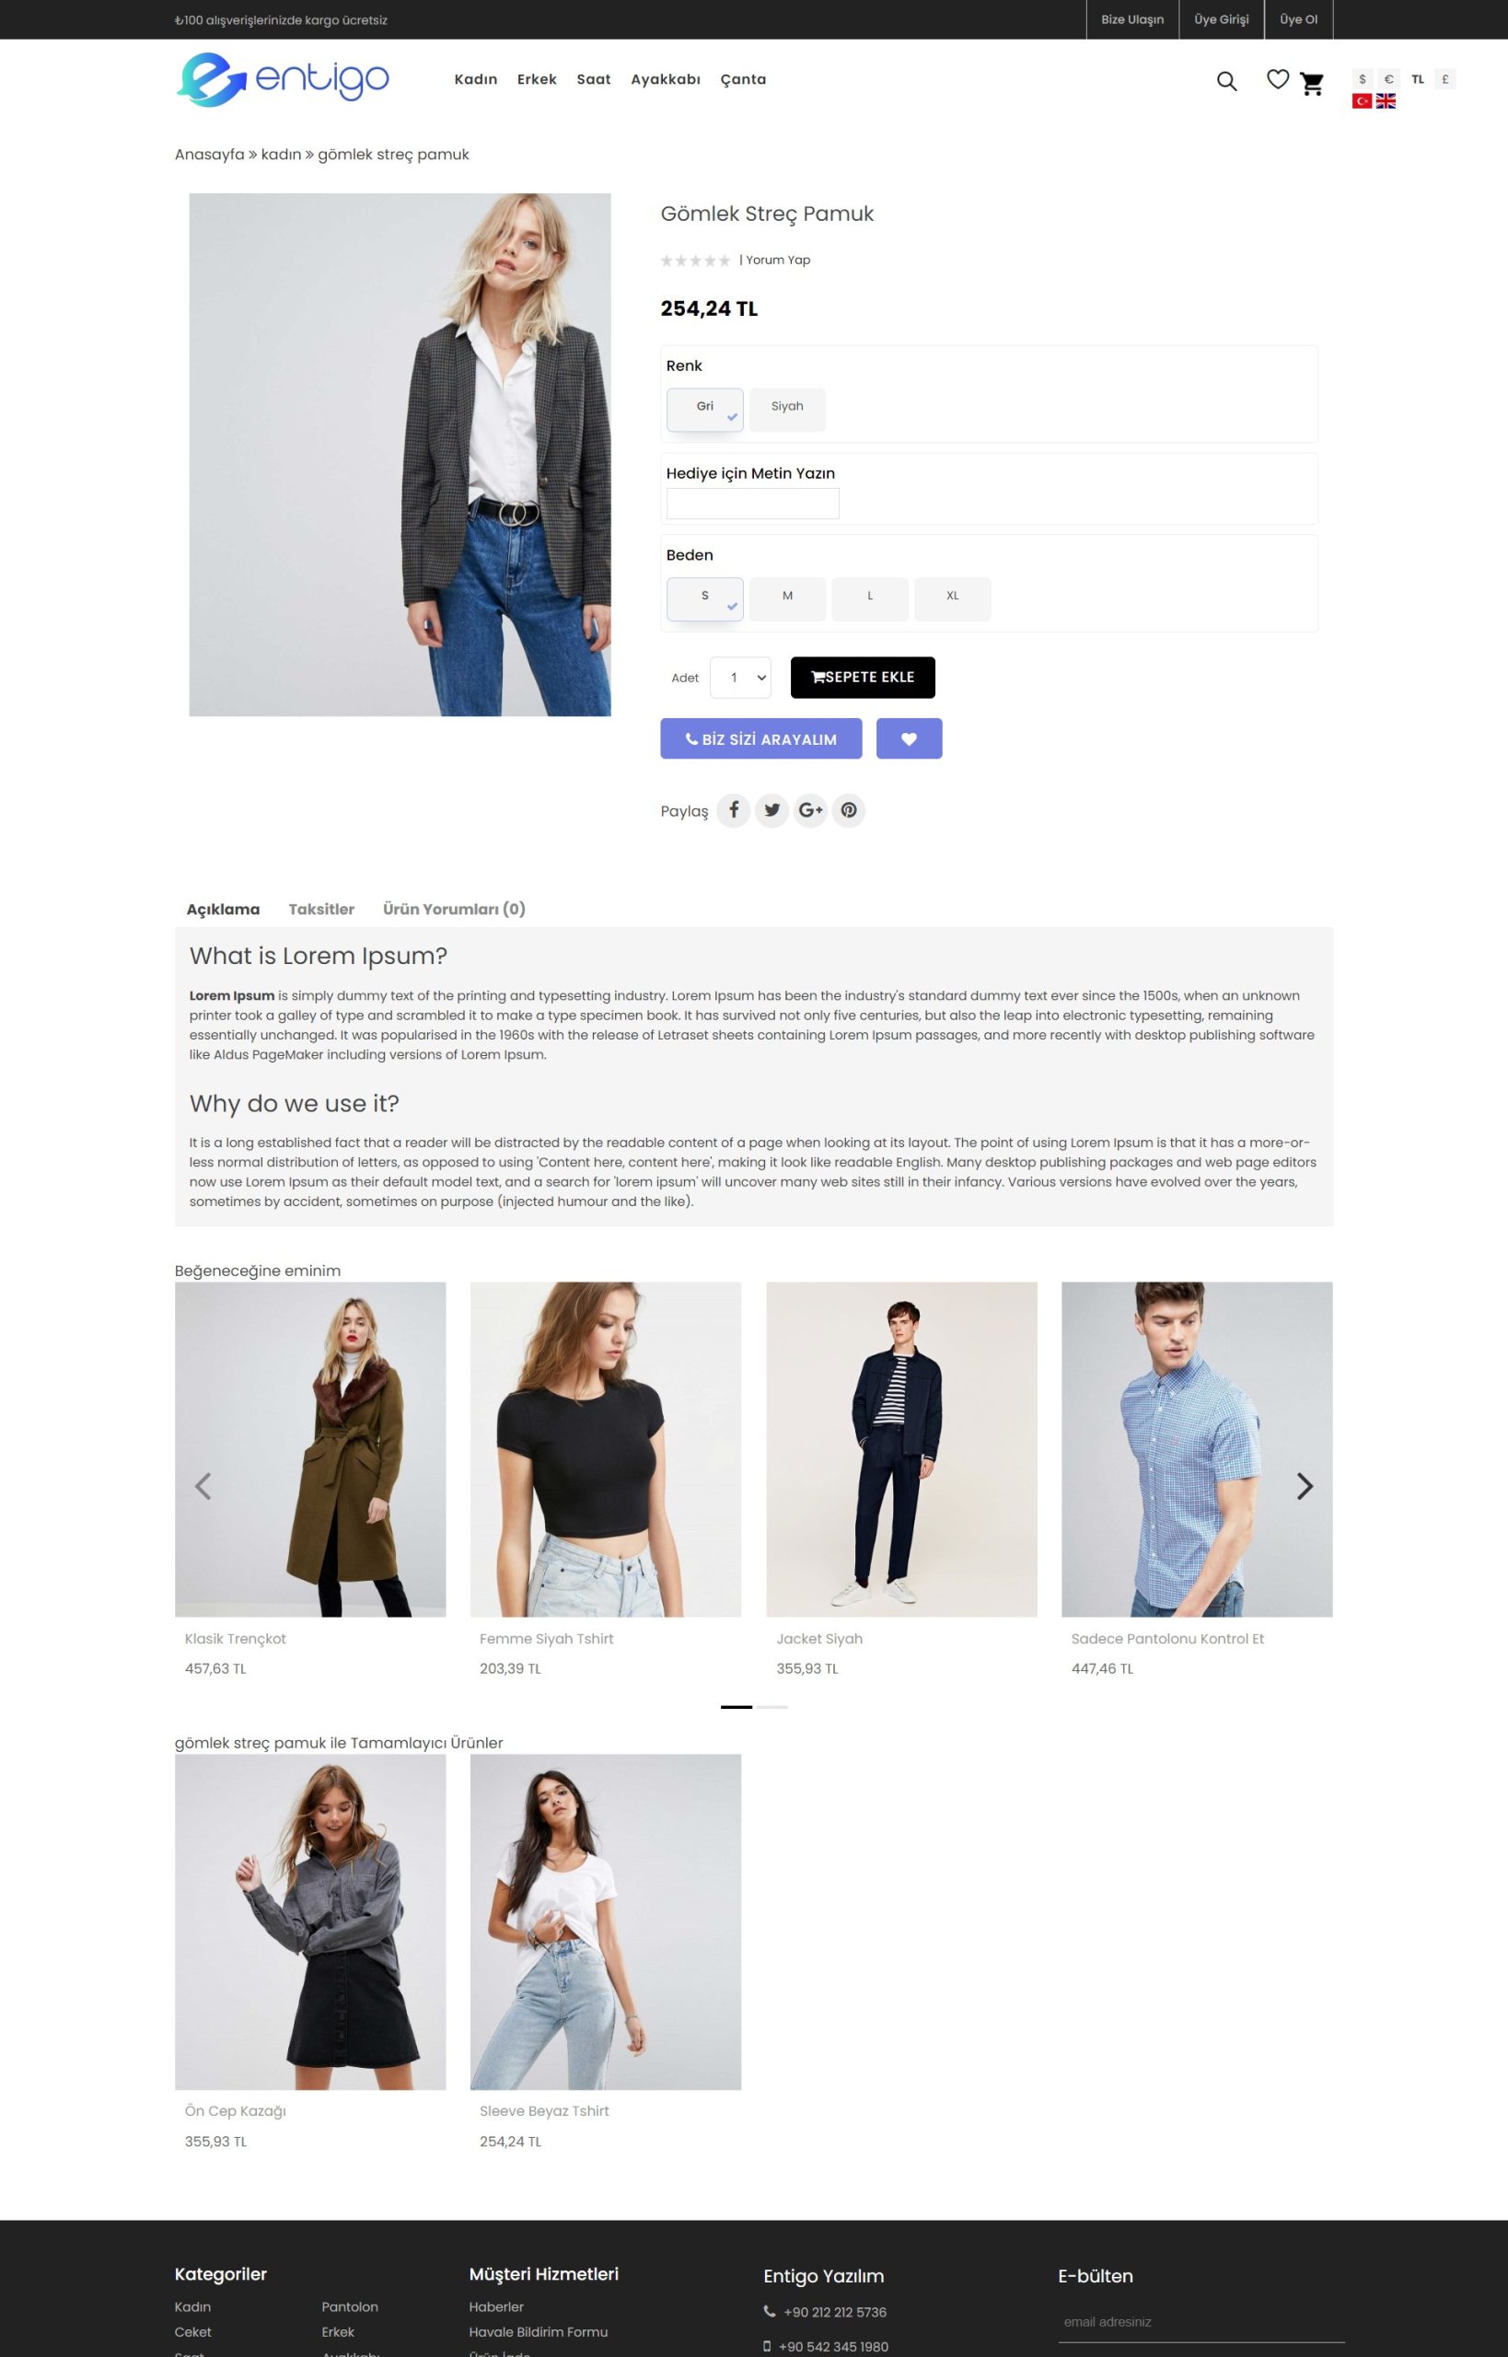Open the shopping cart icon
The height and width of the screenshot is (2357, 1508).
pos(1312,83)
